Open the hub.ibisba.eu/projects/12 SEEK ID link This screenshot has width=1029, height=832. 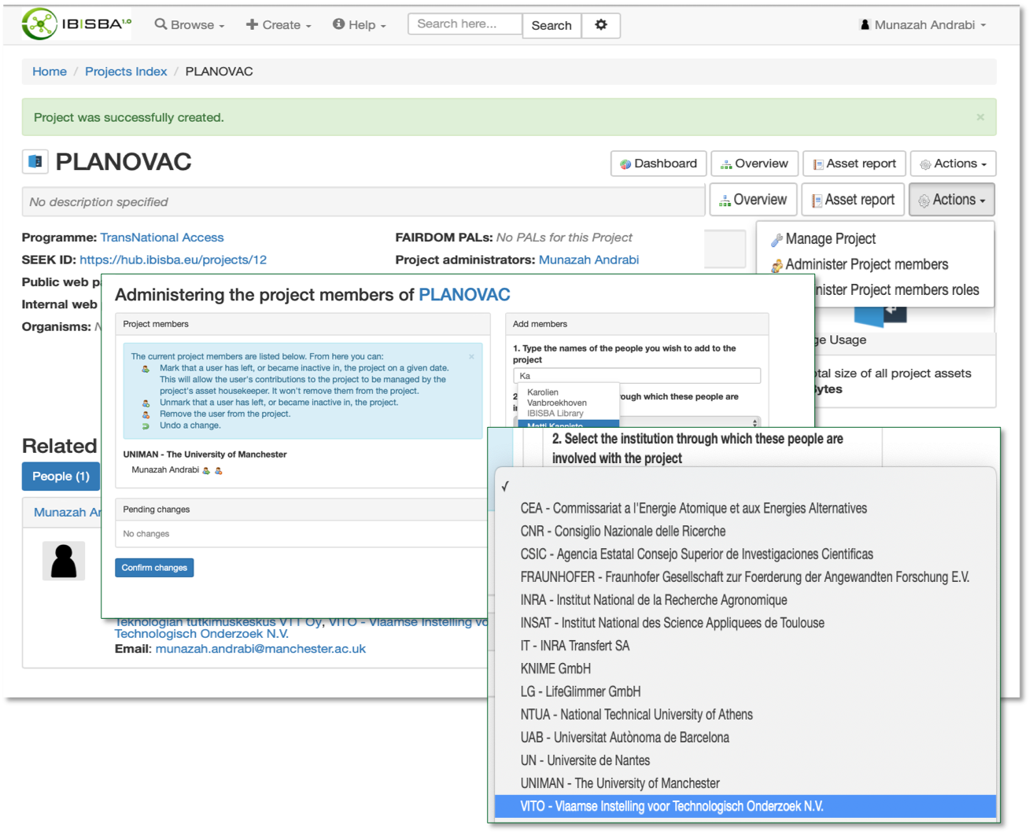(173, 260)
